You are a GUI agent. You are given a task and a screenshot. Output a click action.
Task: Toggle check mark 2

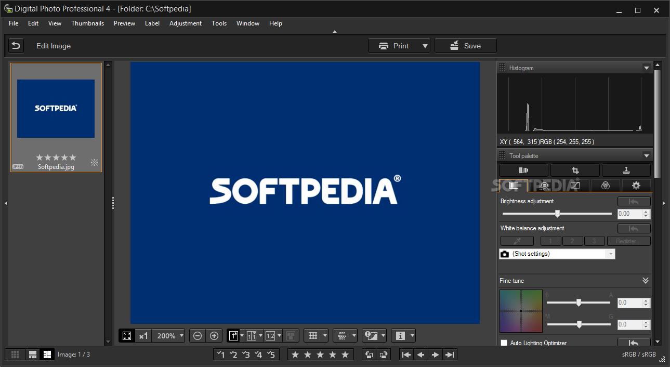233,355
